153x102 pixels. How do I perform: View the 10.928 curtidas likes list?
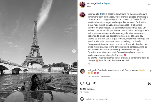tap(87, 89)
